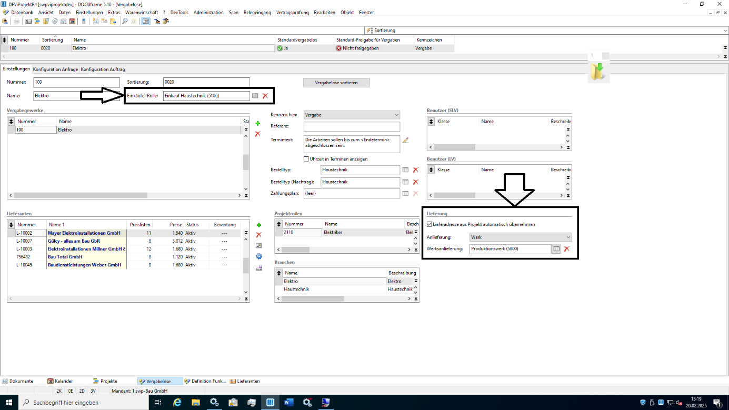Click the Branchen horizontal scrollbar
729x410 pixels.
coord(313,298)
